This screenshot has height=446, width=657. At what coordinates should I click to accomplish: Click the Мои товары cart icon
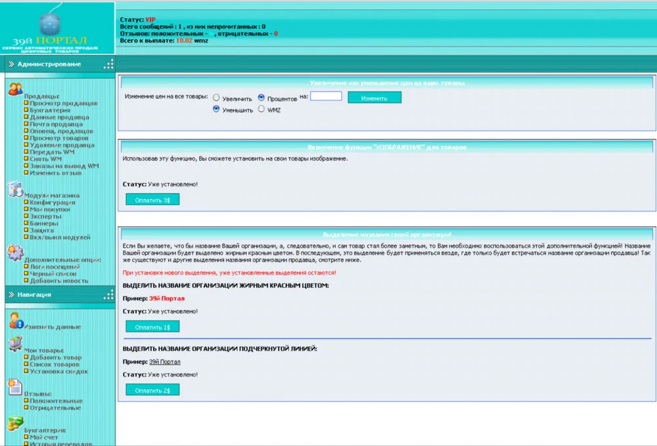16,344
